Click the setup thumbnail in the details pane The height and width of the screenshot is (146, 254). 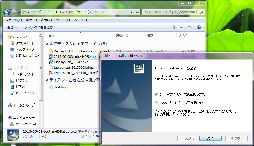click(13, 135)
